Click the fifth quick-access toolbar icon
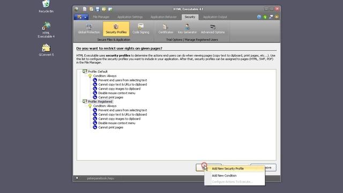Image resolution: width=343 pixels, height=193 pixels. pos(110,9)
